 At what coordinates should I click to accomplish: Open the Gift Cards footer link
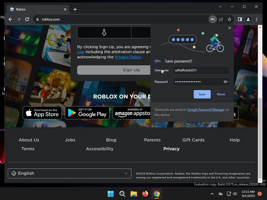click(x=193, y=140)
